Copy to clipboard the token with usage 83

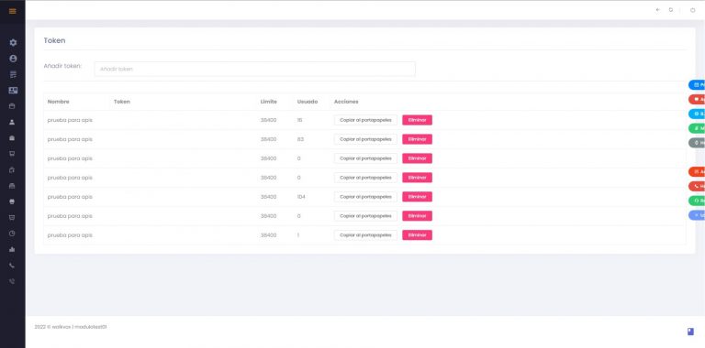coord(365,139)
